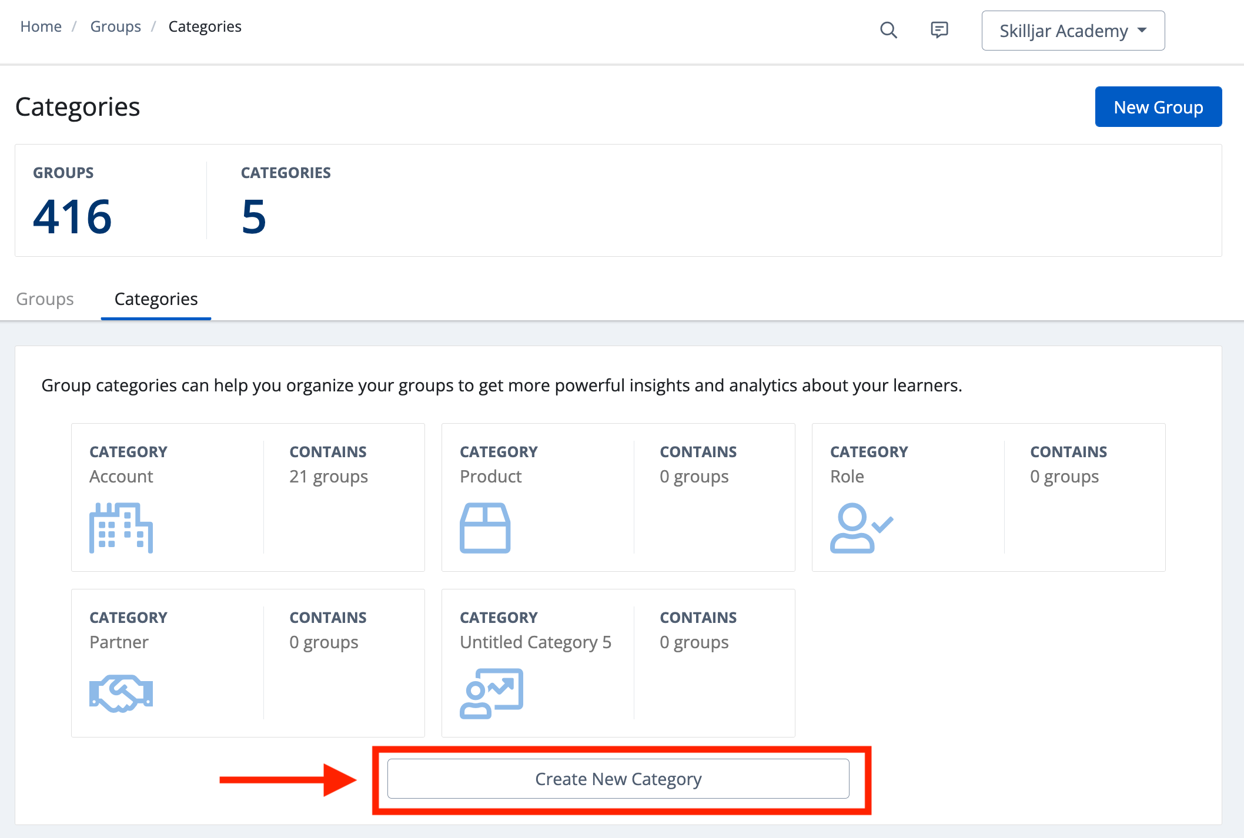Image resolution: width=1244 pixels, height=838 pixels.
Task: Expand the Skilljar Academy dropdown
Action: coord(1064,31)
